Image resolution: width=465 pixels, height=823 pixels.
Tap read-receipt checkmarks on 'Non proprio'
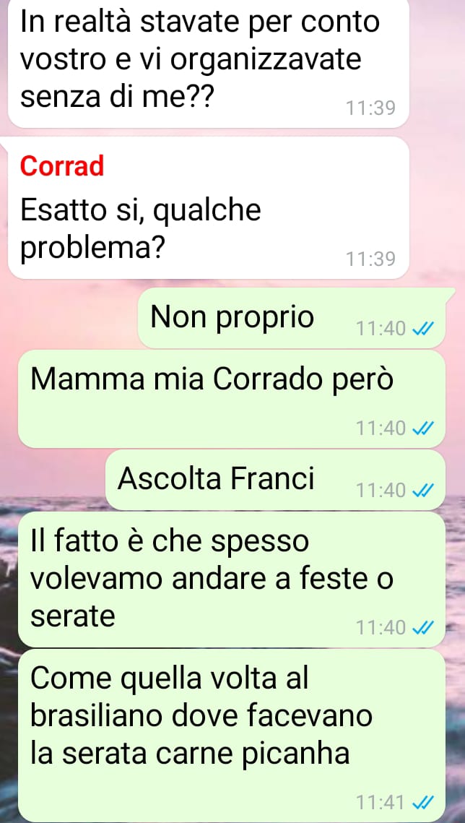click(x=422, y=329)
